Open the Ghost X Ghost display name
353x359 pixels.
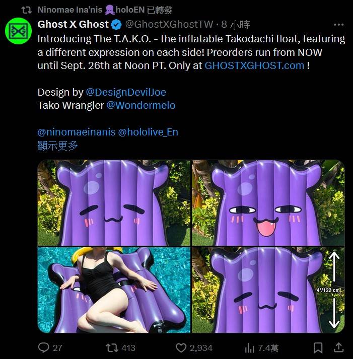[73, 25]
